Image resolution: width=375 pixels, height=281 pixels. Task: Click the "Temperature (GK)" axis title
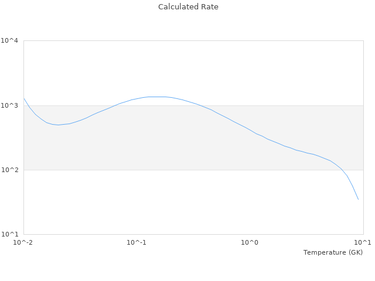pyautogui.click(x=333, y=252)
